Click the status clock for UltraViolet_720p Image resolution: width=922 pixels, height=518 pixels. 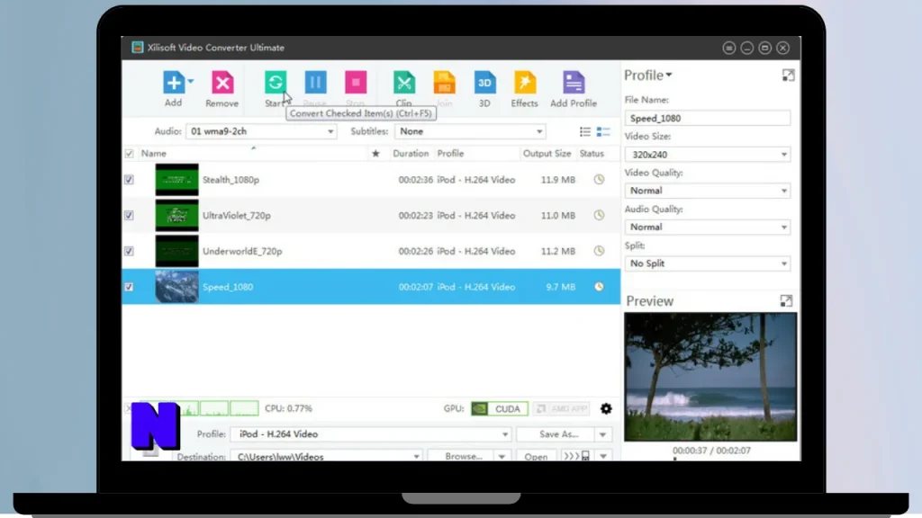click(599, 216)
